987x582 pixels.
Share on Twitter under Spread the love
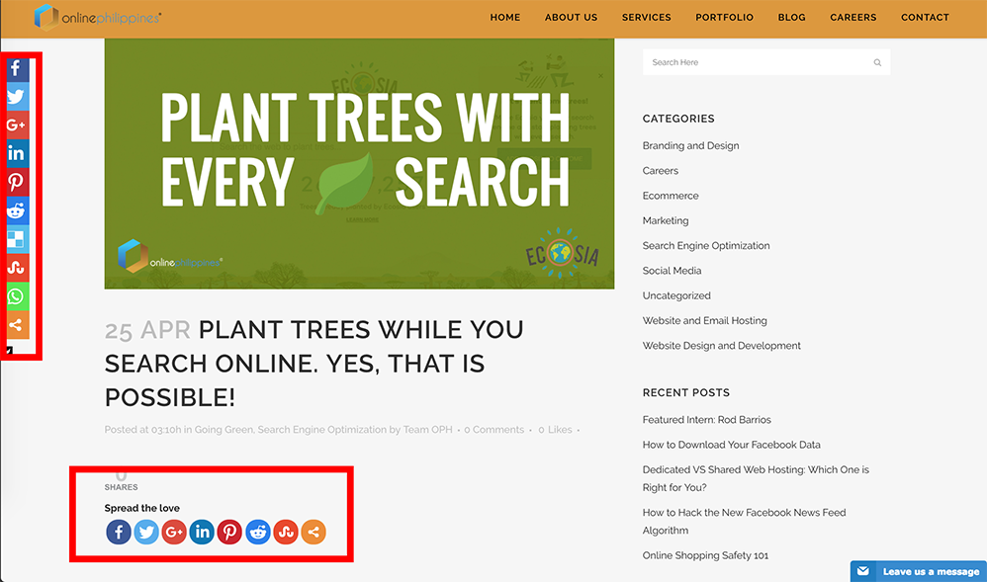click(x=146, y=533)
